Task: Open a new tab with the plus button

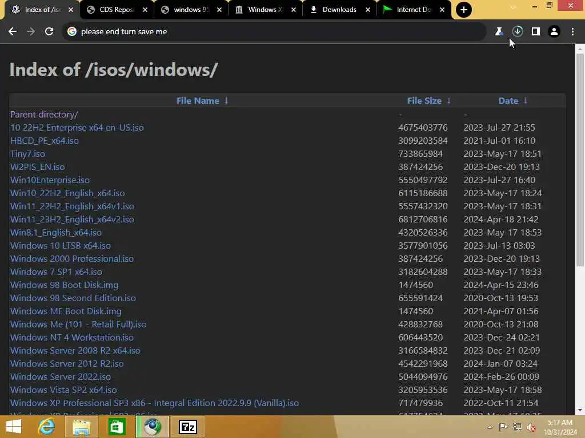Action: click(x=464, y=10)
